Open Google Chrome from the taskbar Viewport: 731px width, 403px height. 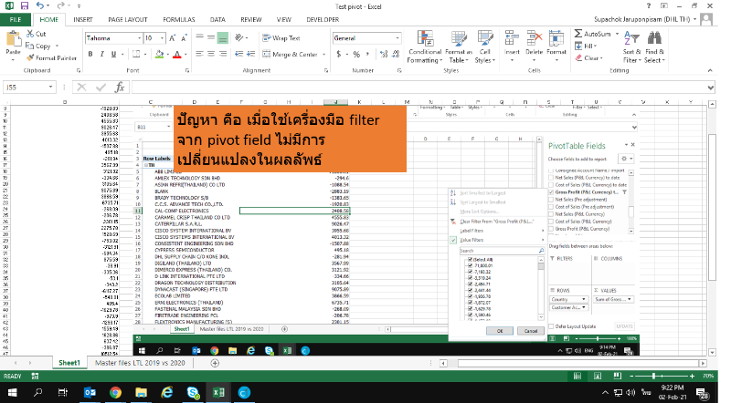click(x=116, y=392)
